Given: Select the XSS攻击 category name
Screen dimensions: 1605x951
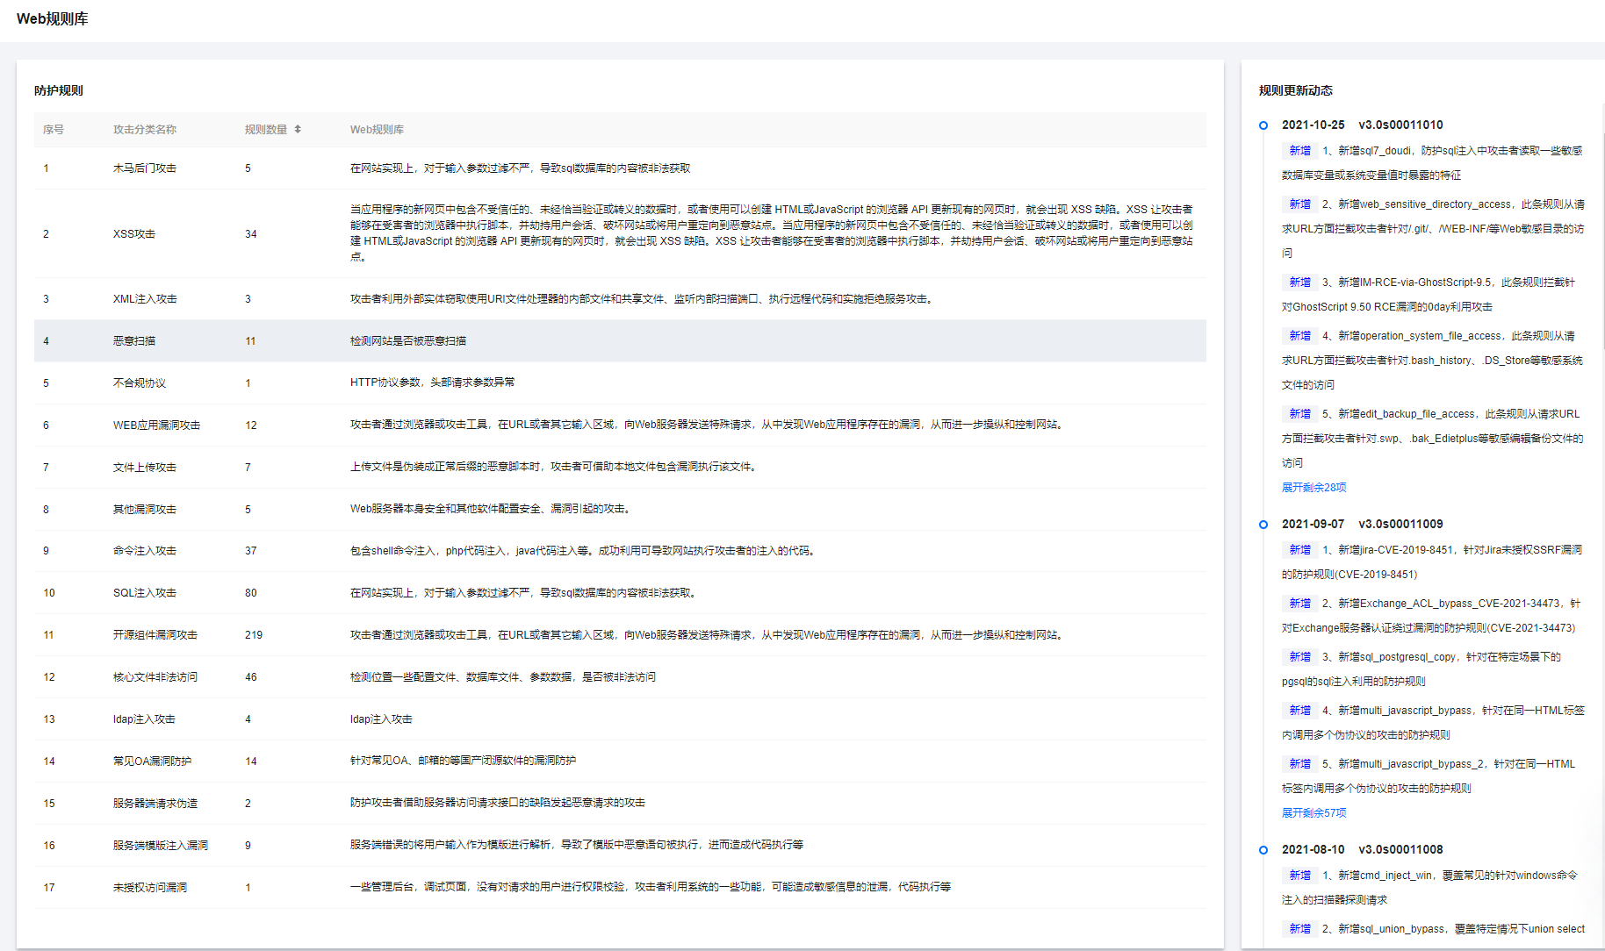Looking at the screenshot, I should tap(134, 234).
